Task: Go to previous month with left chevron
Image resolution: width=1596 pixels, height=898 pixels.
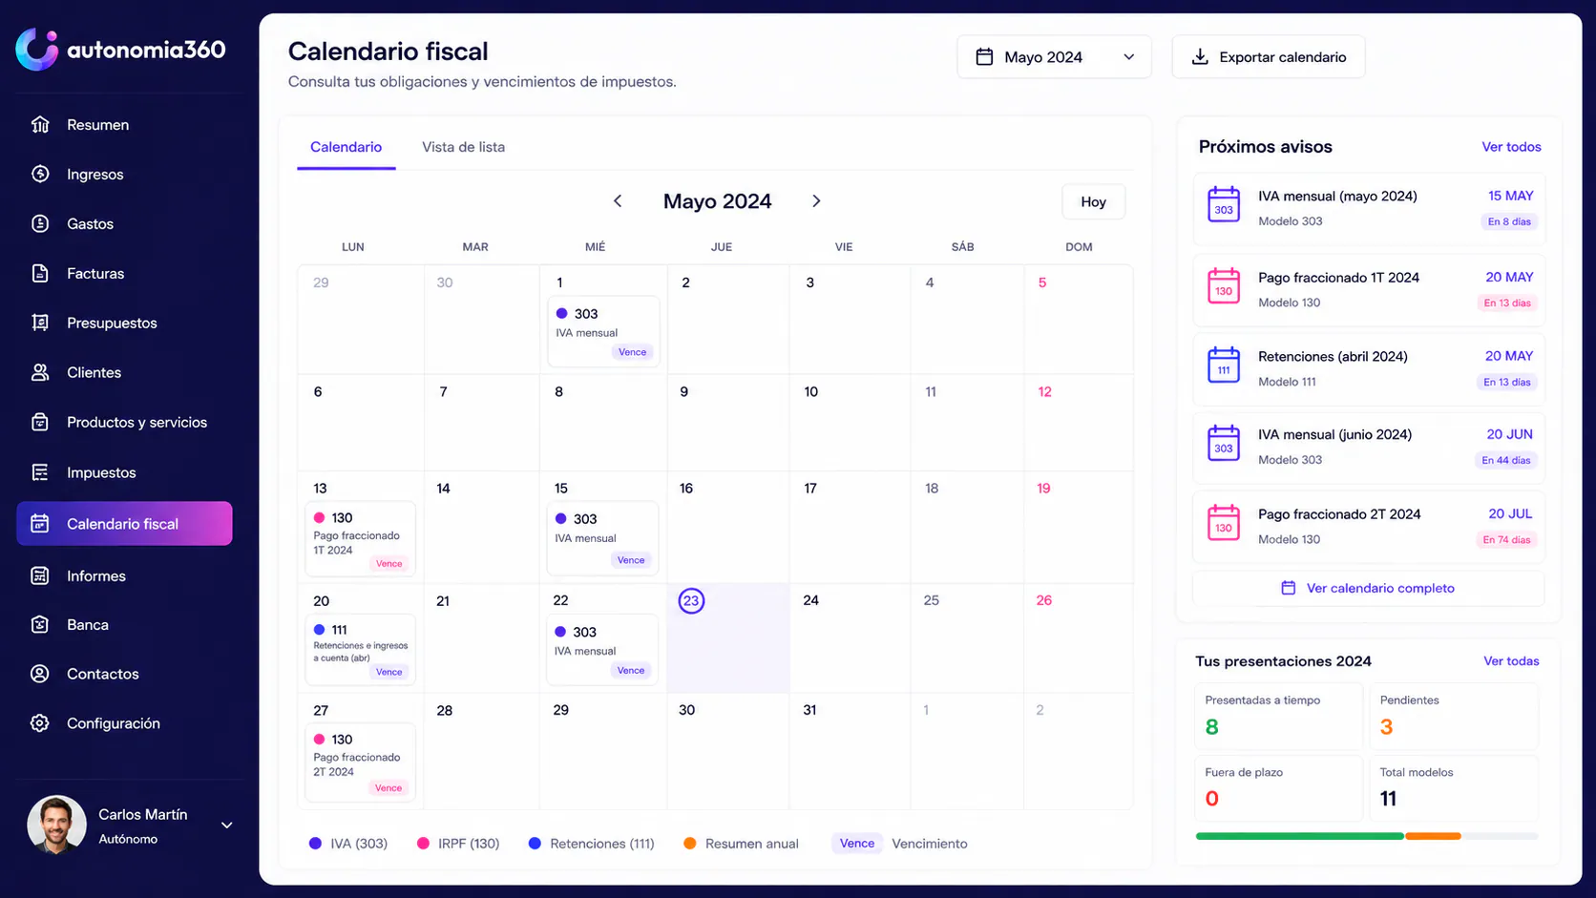Action: [618, 201]
